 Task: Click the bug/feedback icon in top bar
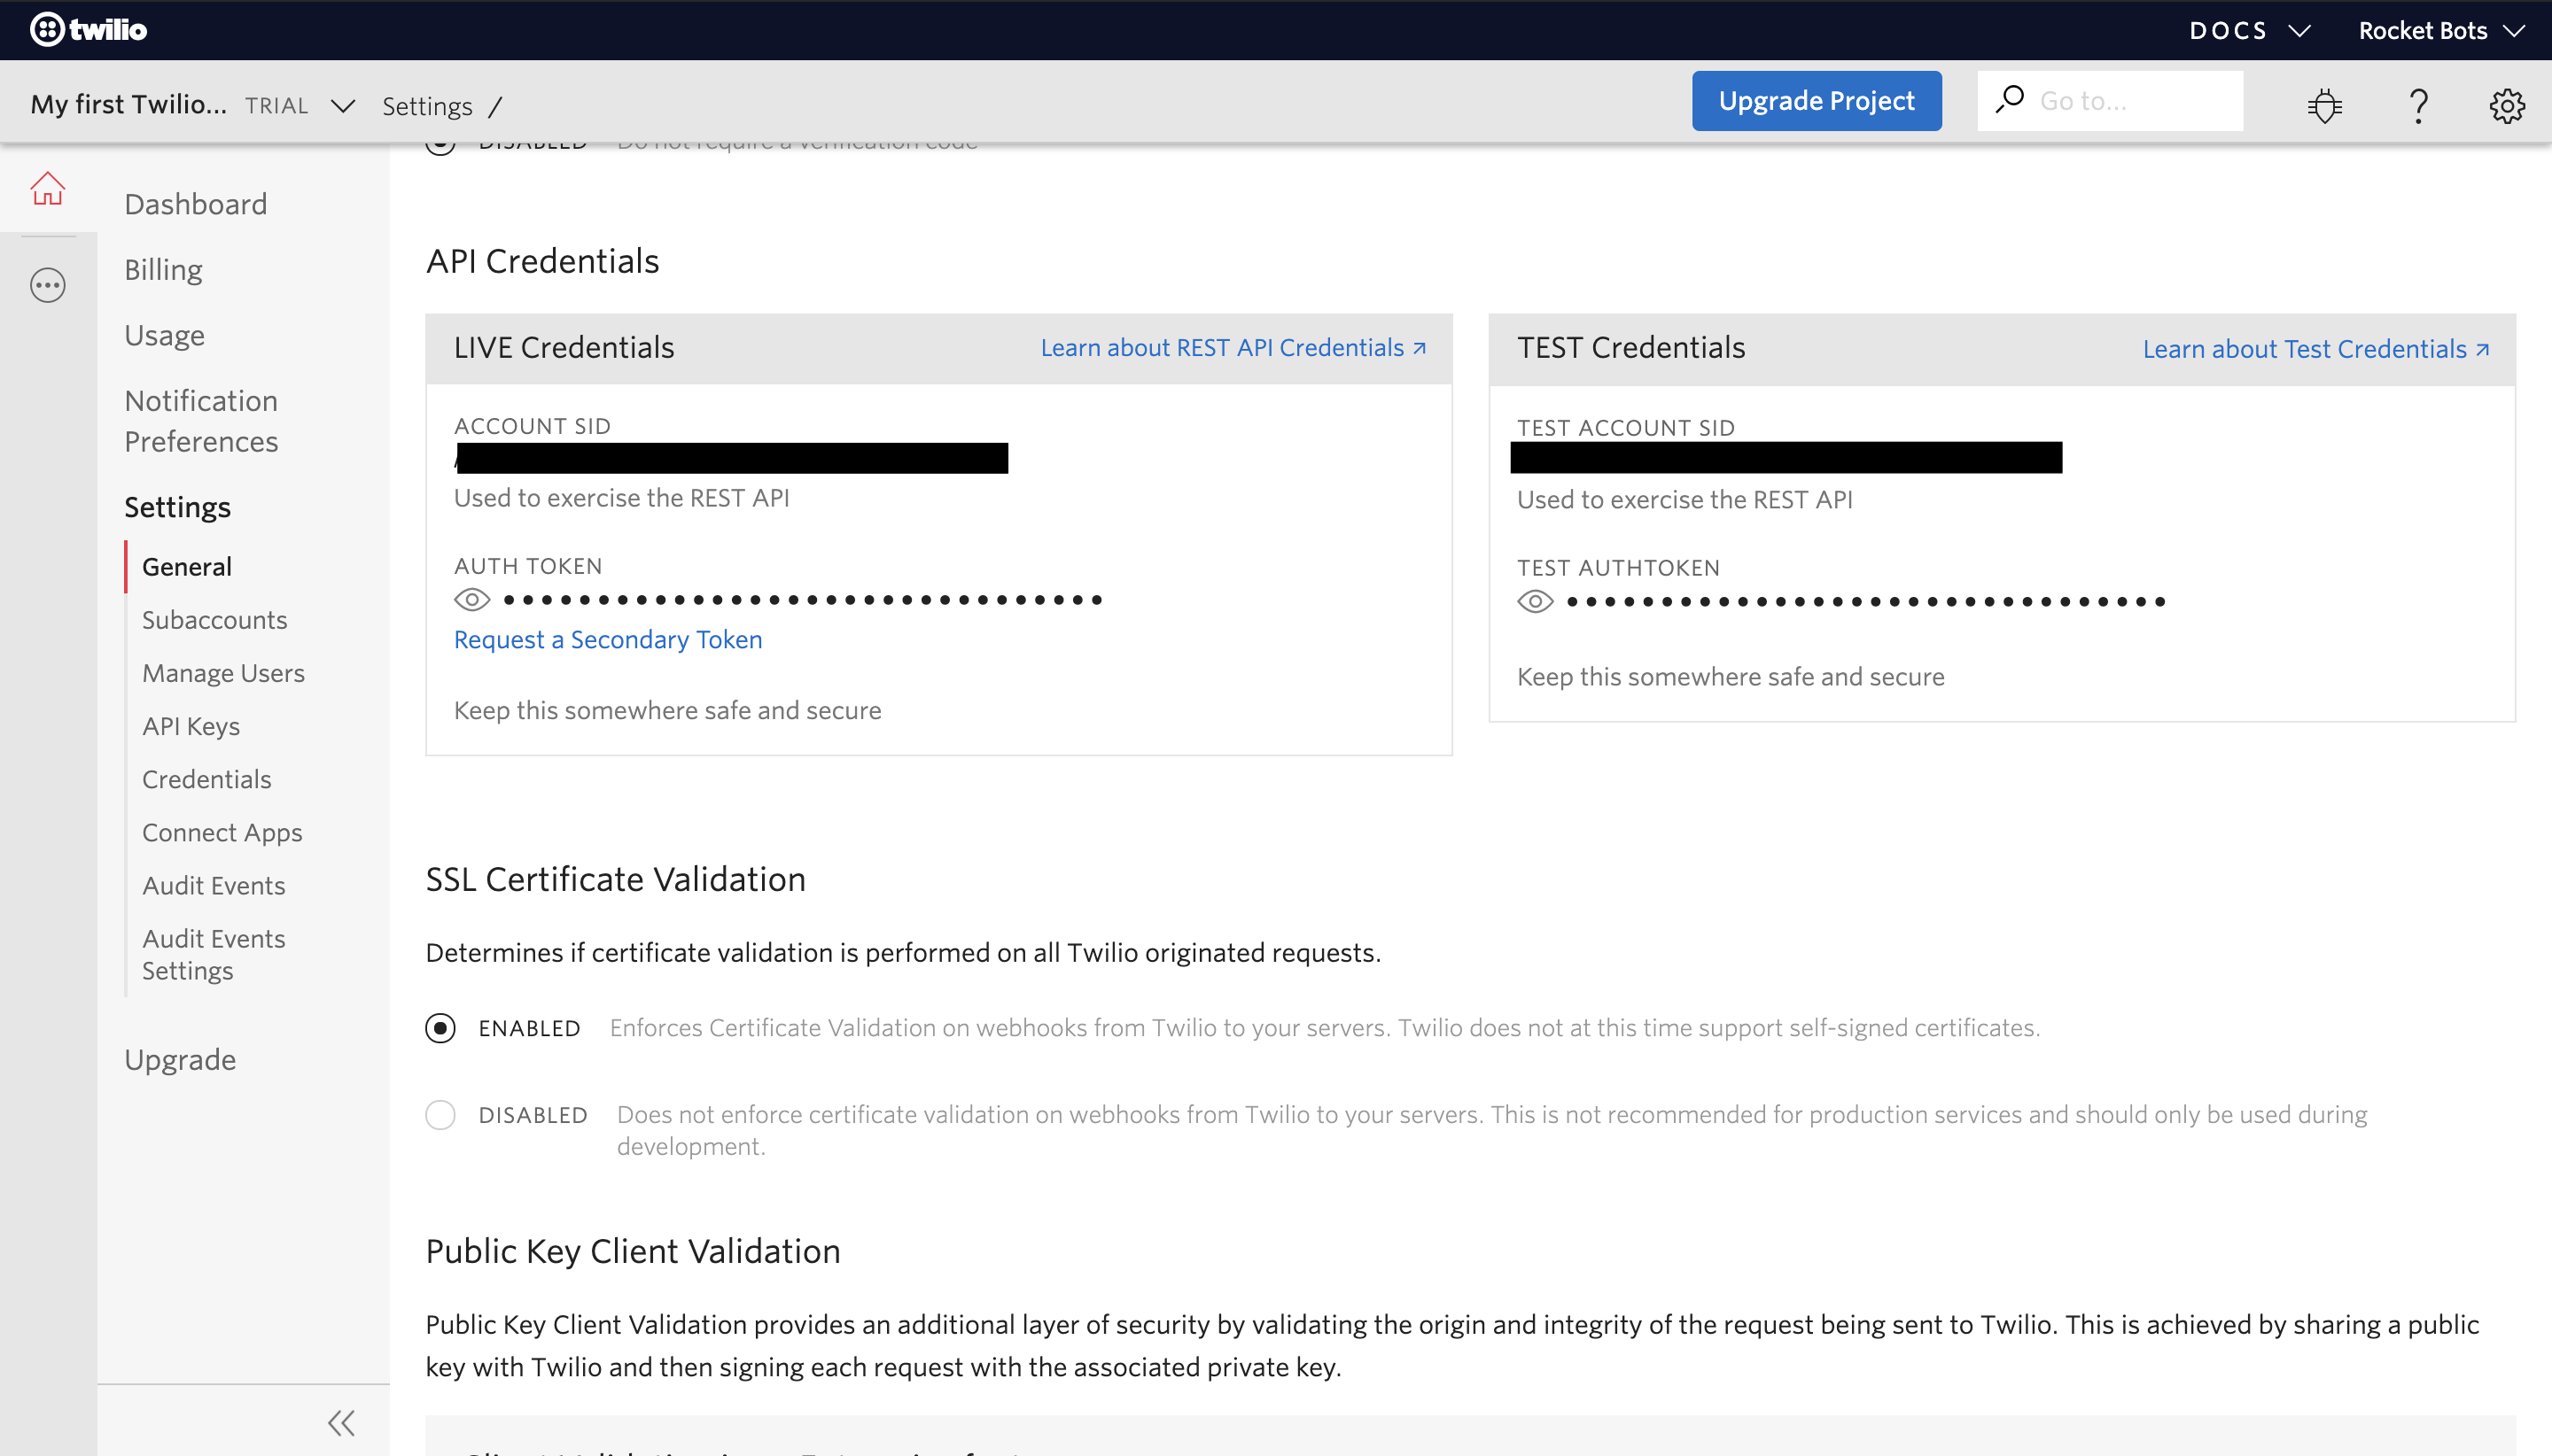pos(2322,100)
